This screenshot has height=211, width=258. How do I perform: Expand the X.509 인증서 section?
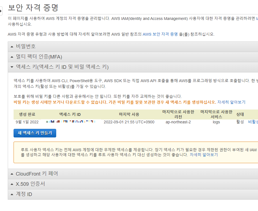(x=133, y=184)
